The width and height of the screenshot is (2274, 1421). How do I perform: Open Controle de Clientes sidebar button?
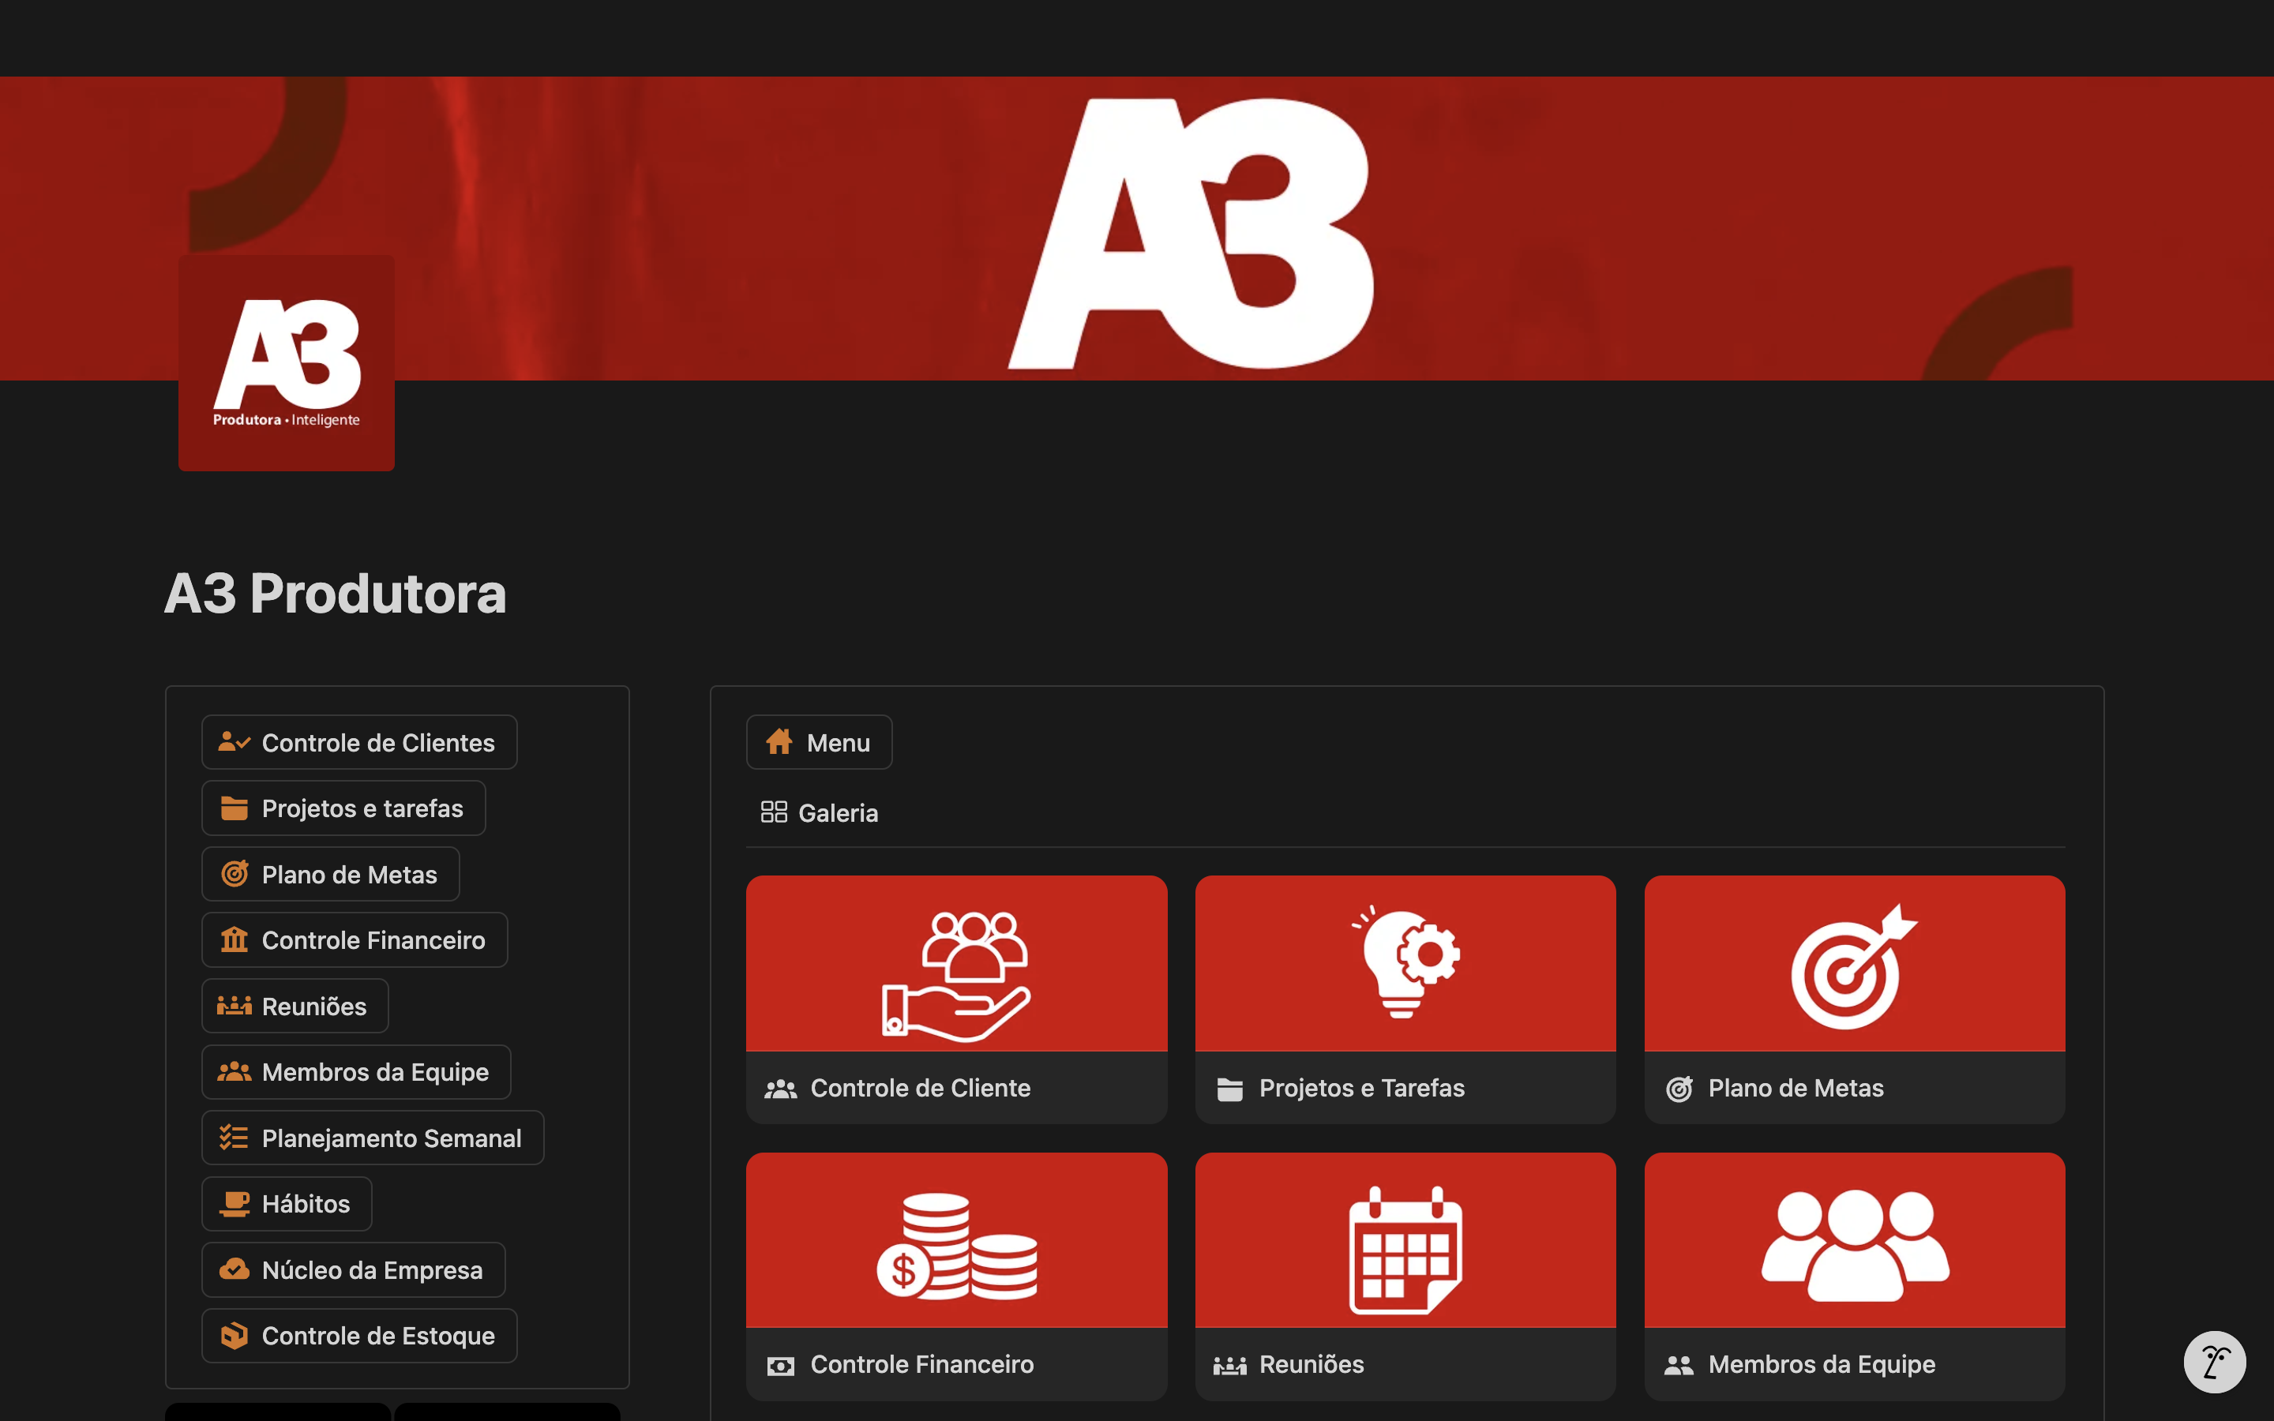click(x=359, y=742)
